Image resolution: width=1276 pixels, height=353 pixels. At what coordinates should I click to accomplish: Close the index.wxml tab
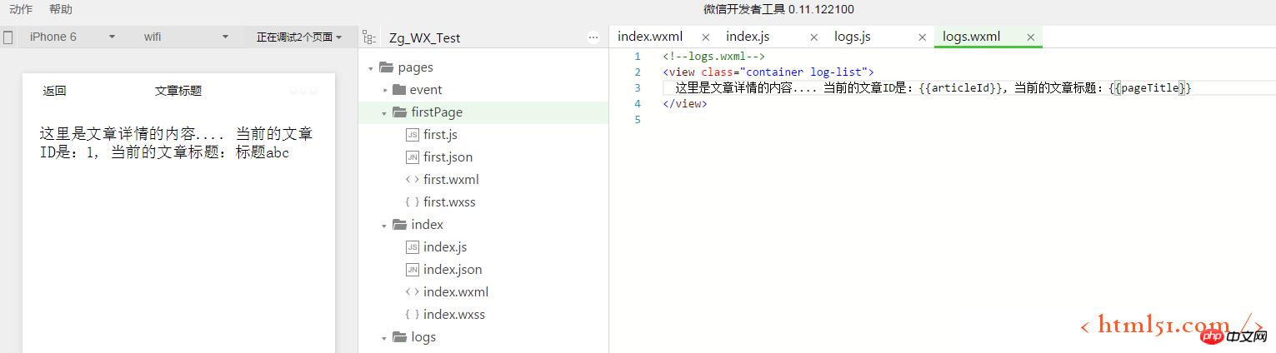pos(706,37)
